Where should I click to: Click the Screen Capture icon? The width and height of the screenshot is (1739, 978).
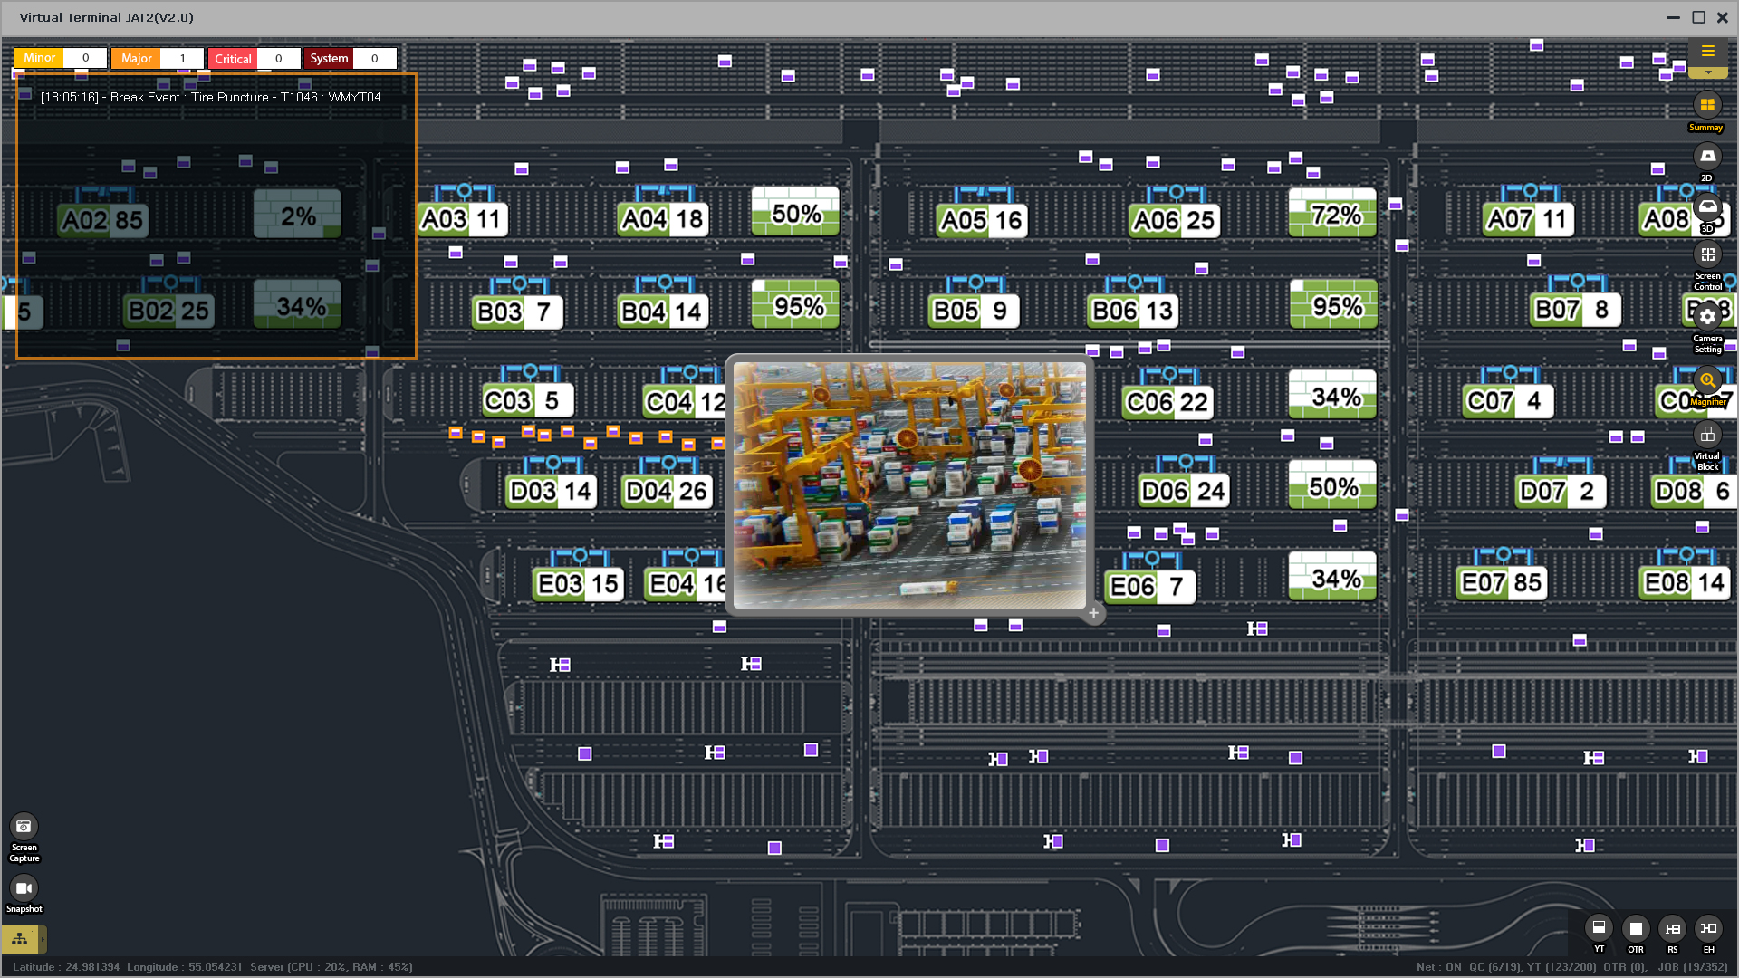[24, 827]
